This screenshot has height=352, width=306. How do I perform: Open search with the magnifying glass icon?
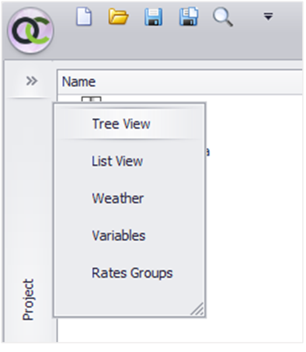pos(223,17)
